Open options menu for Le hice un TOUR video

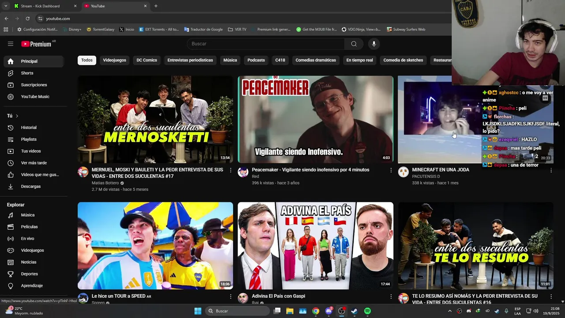tap(230, 296)
